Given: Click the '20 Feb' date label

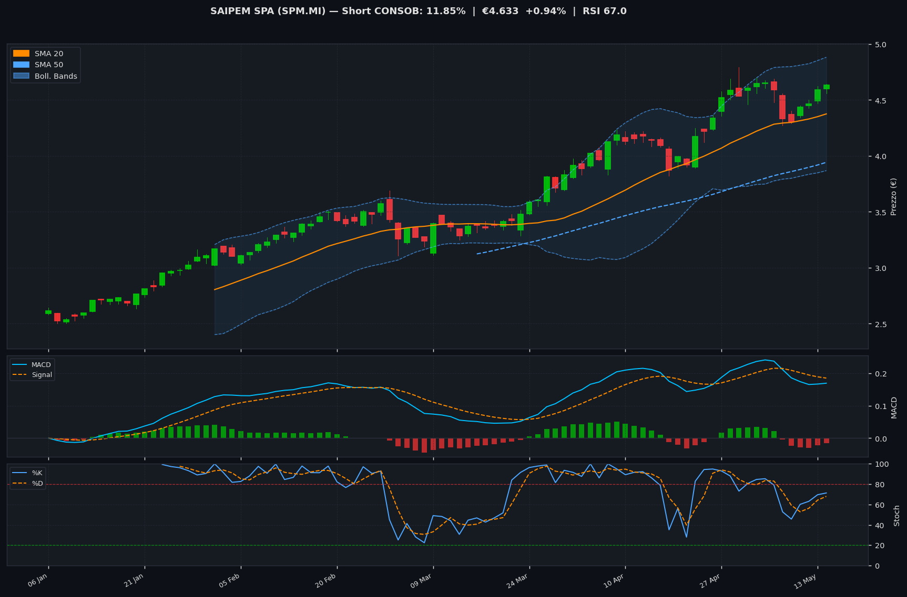Looking at the screenshot, I should point(326,580).
